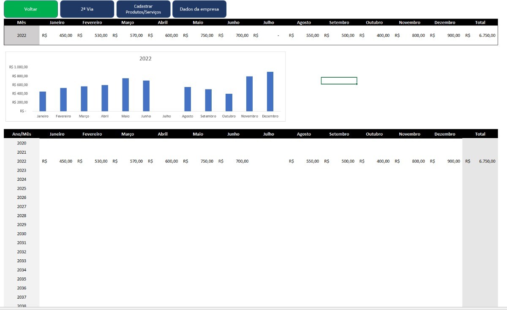Screen dimensions: 507x310
Task: Click the Julho dash value in top table
Action: coord(278,35)
